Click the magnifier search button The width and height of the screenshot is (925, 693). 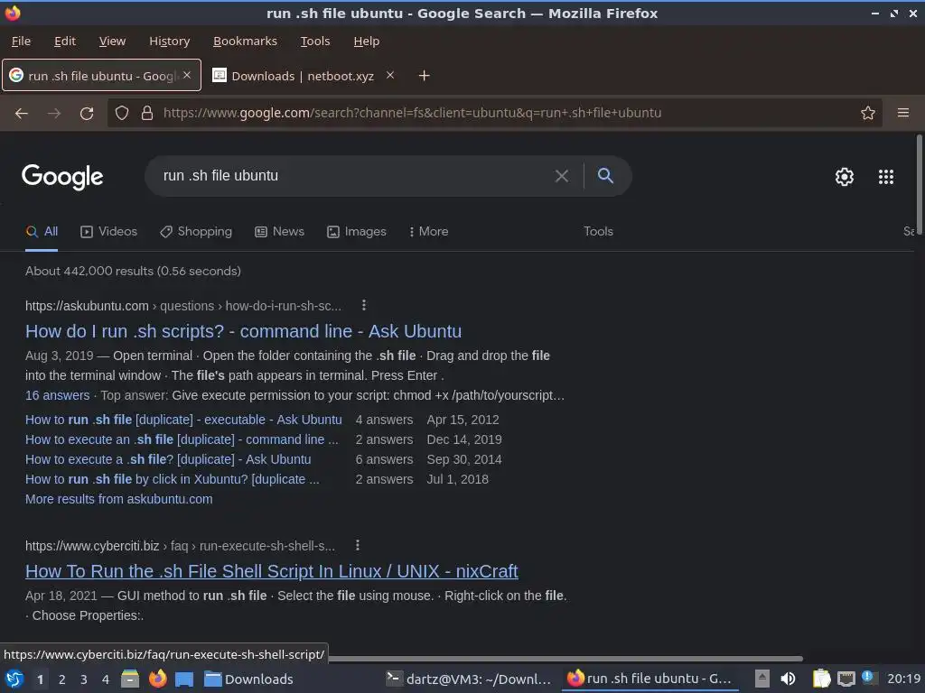click(x=605, y=176)
